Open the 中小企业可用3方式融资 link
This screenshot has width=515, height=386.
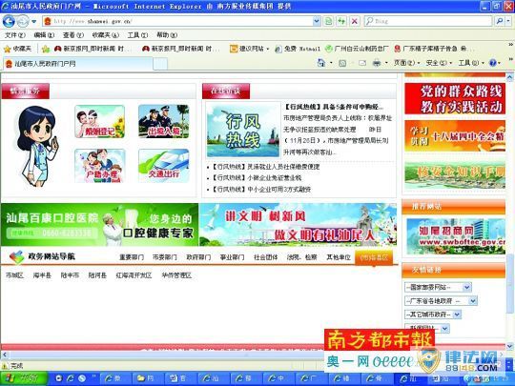click(x=261, y=190)
